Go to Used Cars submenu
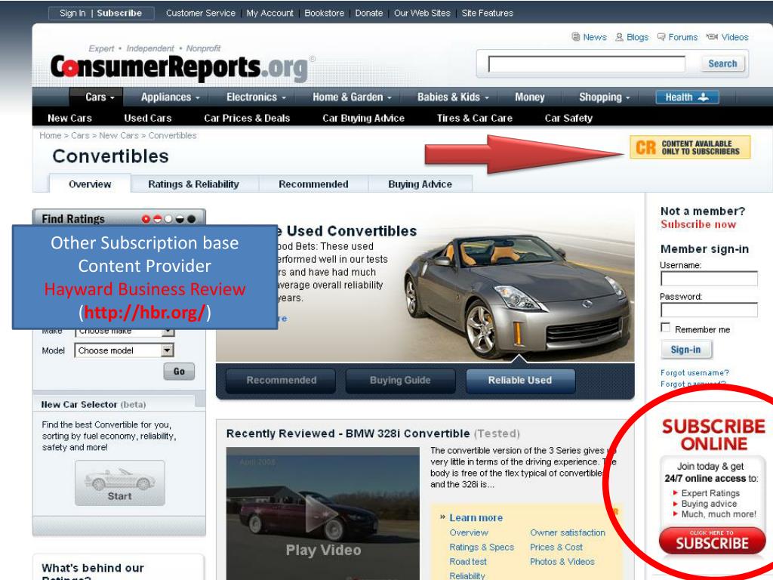Screen dimensions: 773x580 click(x=148, y=119)
